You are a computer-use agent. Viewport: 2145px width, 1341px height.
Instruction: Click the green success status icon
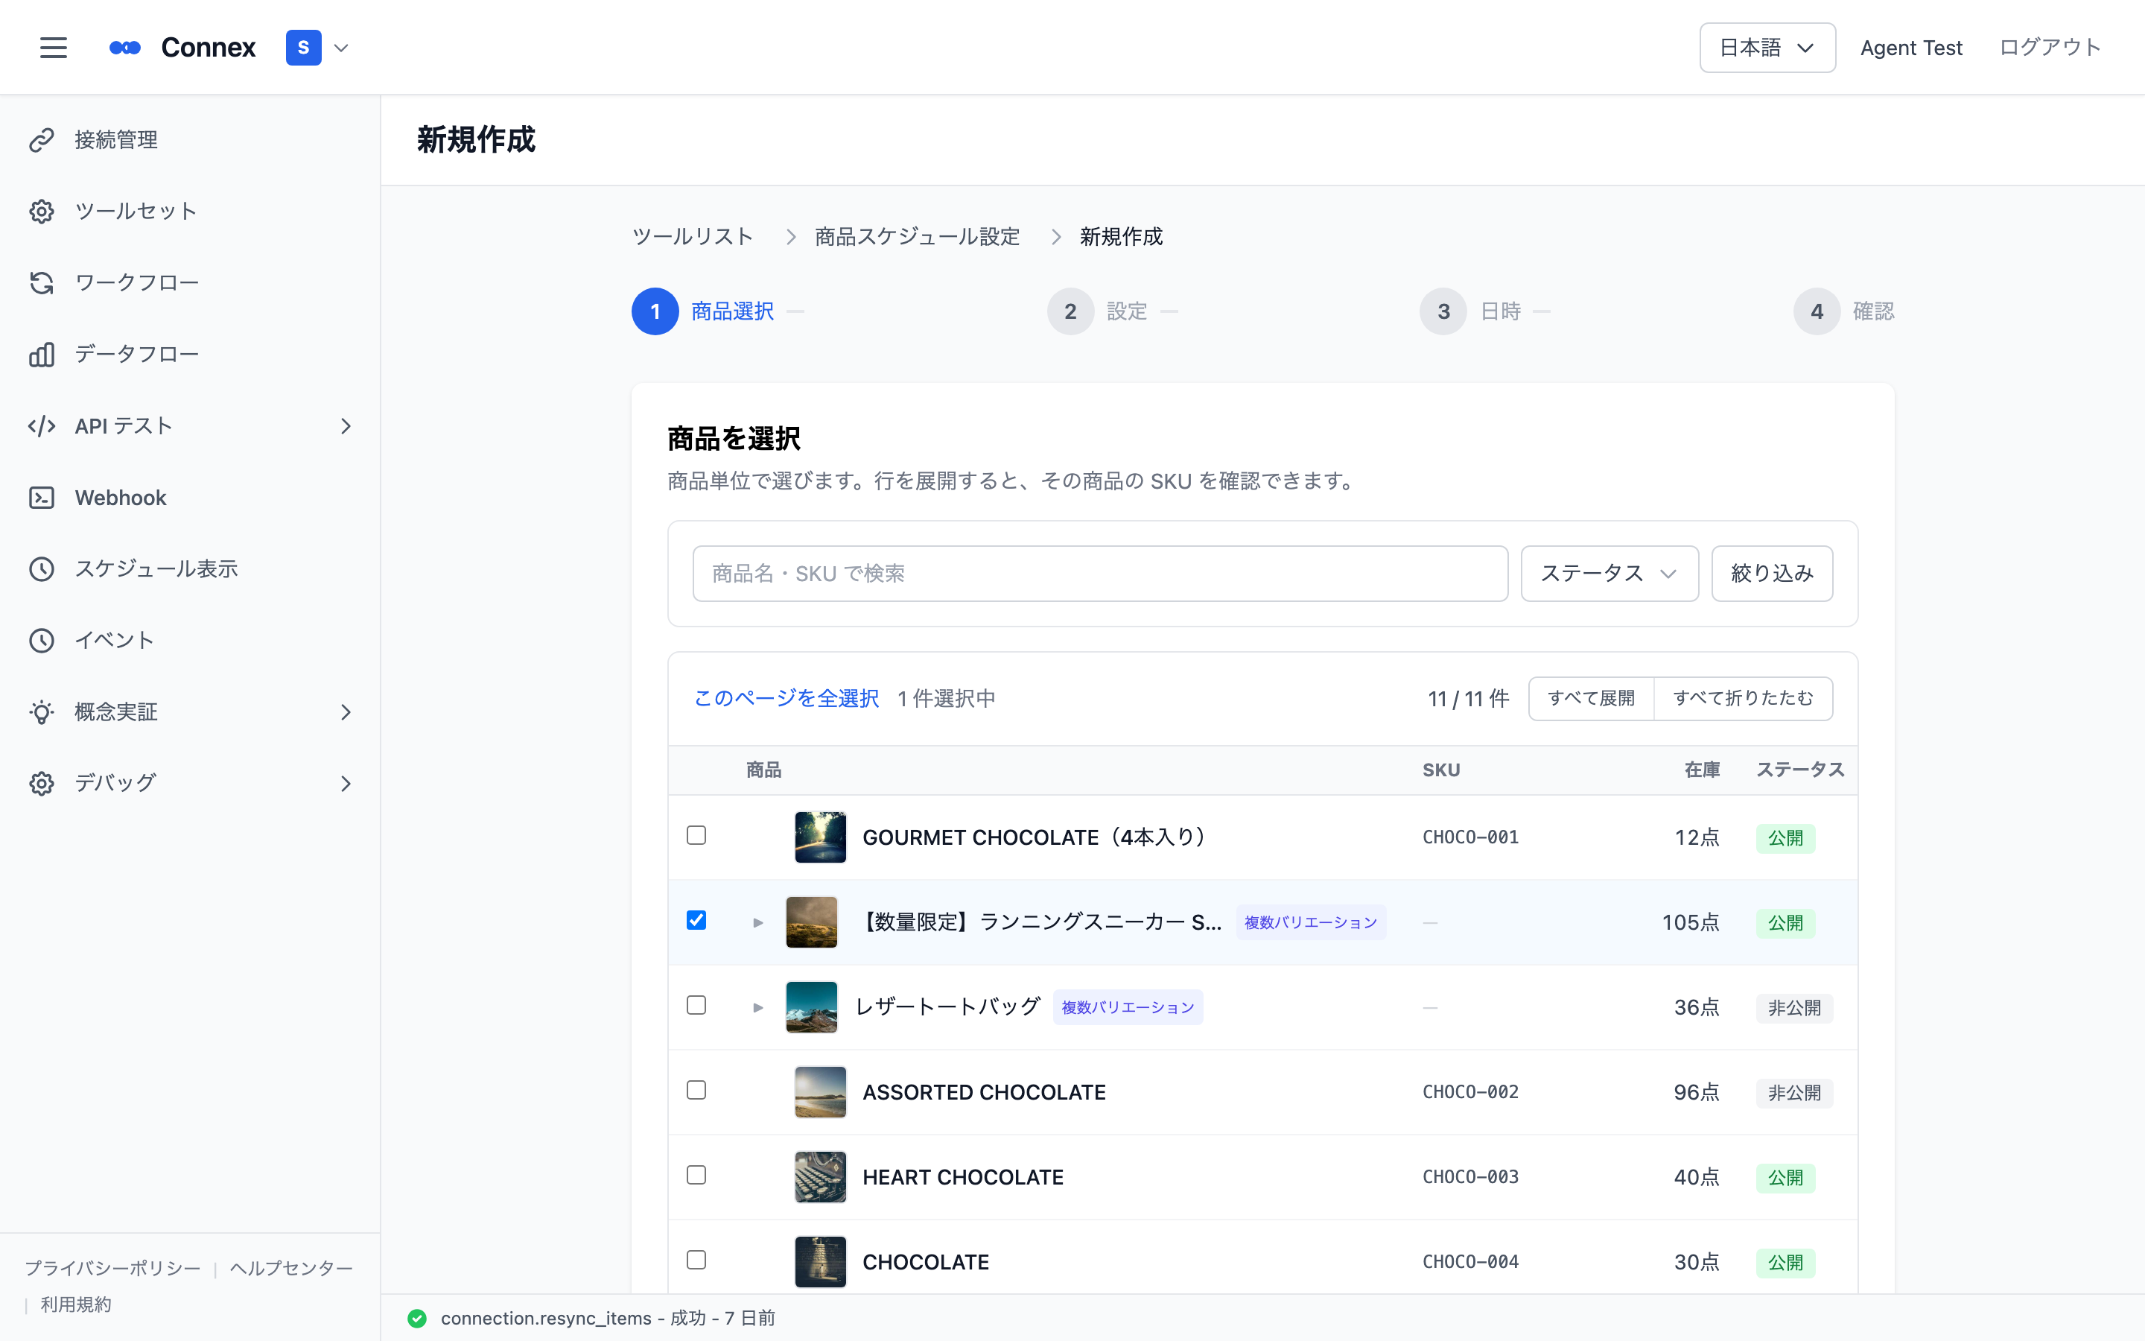pyautogui.click(x=416, y=1319)
